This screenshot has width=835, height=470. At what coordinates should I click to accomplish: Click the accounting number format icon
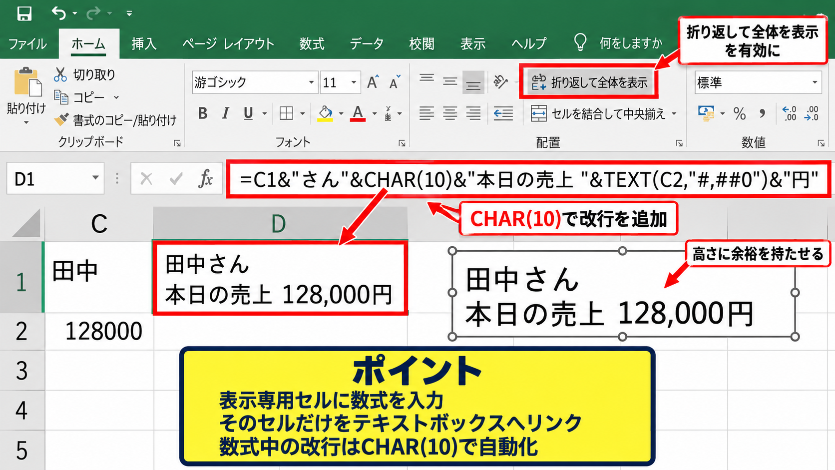(x=706, y=114)
